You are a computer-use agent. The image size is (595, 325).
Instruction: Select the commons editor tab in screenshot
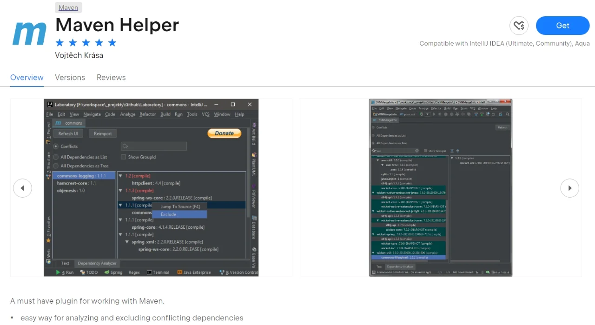[x=69, y=123]
